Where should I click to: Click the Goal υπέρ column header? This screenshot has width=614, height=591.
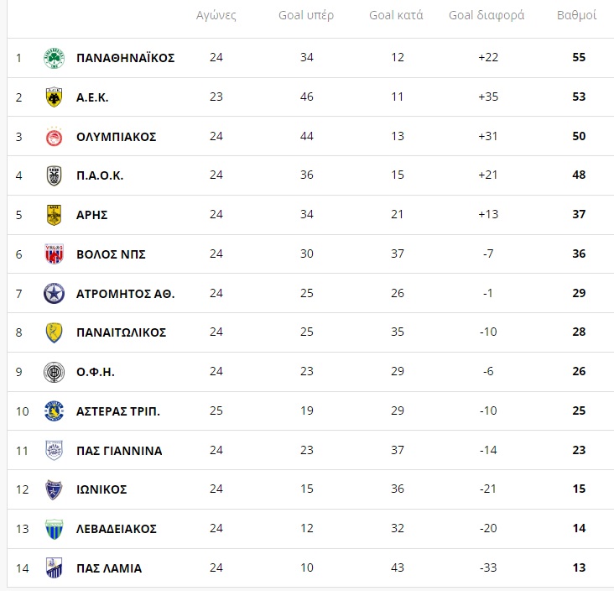[306, 15]
